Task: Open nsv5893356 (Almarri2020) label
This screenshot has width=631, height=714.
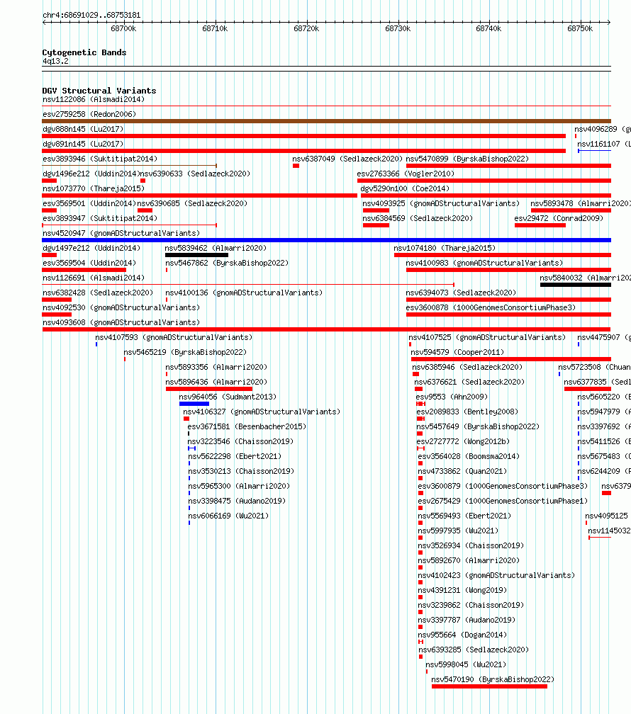Action: point(216,367)
